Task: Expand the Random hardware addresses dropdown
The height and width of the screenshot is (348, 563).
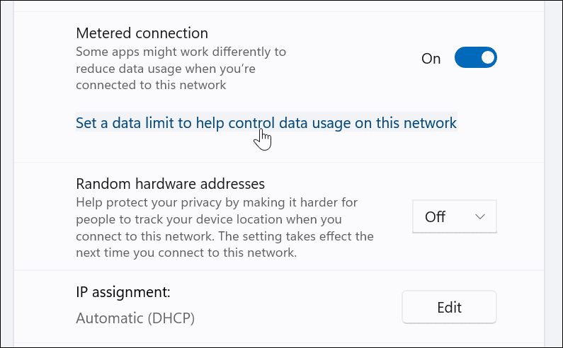Action: pyautogui.click(x=454, y=216)
